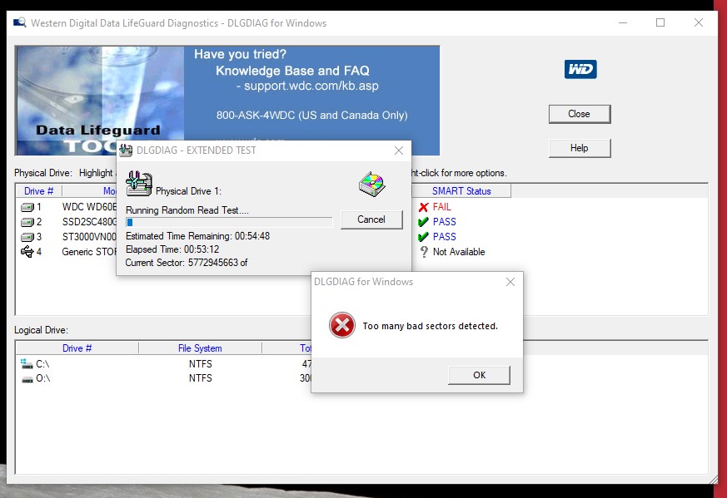Click the C:\ logical drive icon
This screenshot has width=727, height=498.
pyautogui.click(x=27, y=364)
